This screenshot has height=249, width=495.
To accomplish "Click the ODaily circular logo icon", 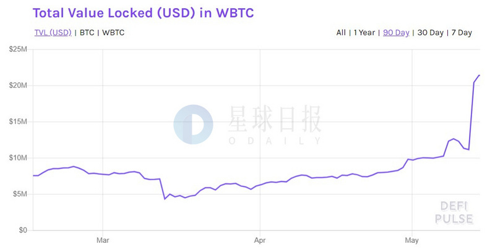I will click(x=193, y=124).
